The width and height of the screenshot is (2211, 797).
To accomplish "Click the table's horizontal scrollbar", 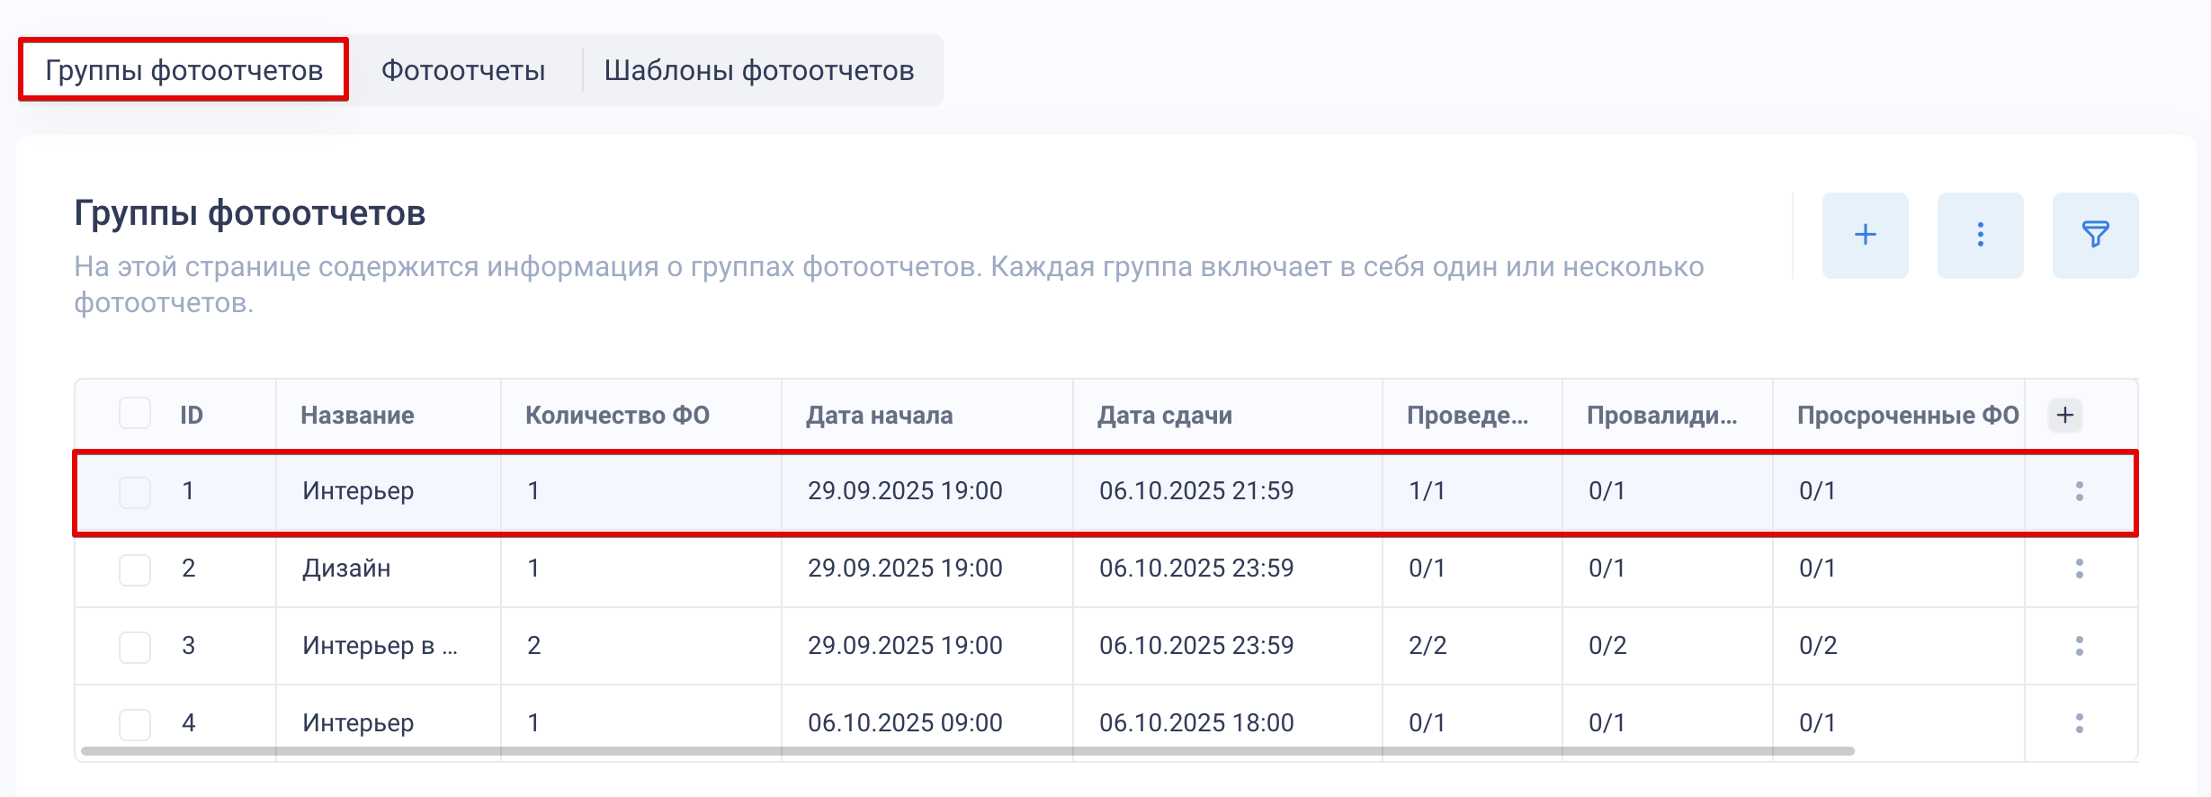I will 967,751.
